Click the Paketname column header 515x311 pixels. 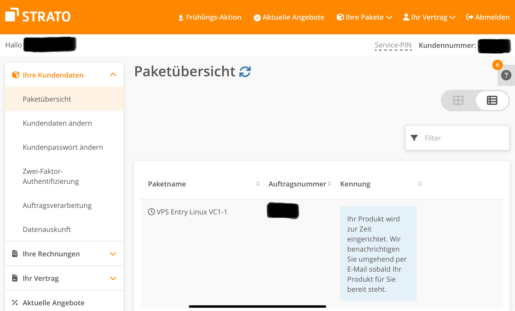167,184
